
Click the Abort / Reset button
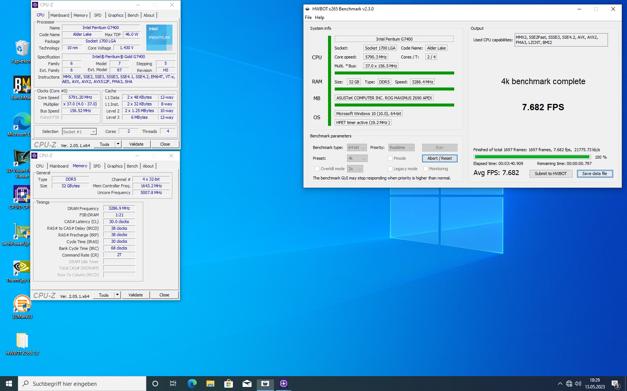point(440,158)
